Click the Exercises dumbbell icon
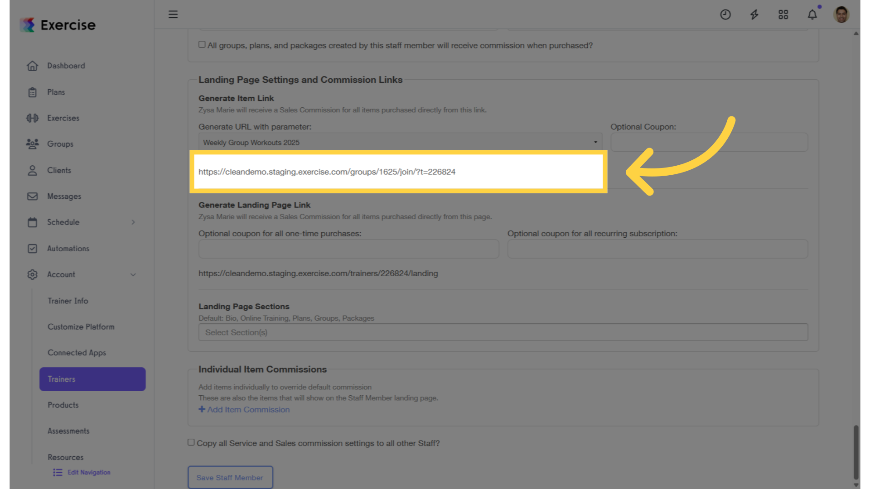The width and height of the screenshot is (870, 489). coord(33,118)
